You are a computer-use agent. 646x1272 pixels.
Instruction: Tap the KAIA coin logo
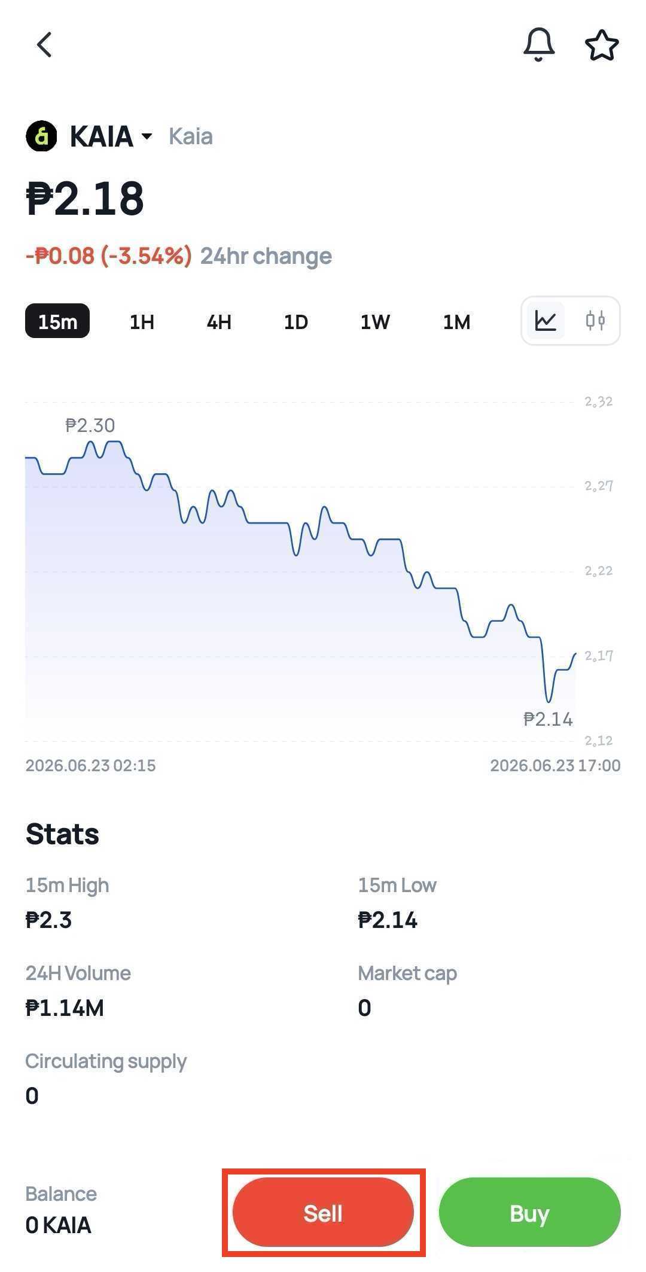click(x=41, y=136)
